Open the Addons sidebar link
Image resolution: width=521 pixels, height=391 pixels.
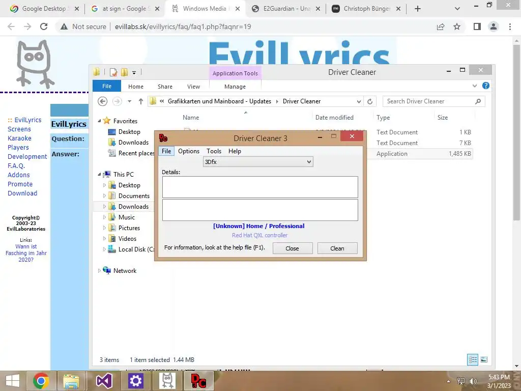coord(19,175)
